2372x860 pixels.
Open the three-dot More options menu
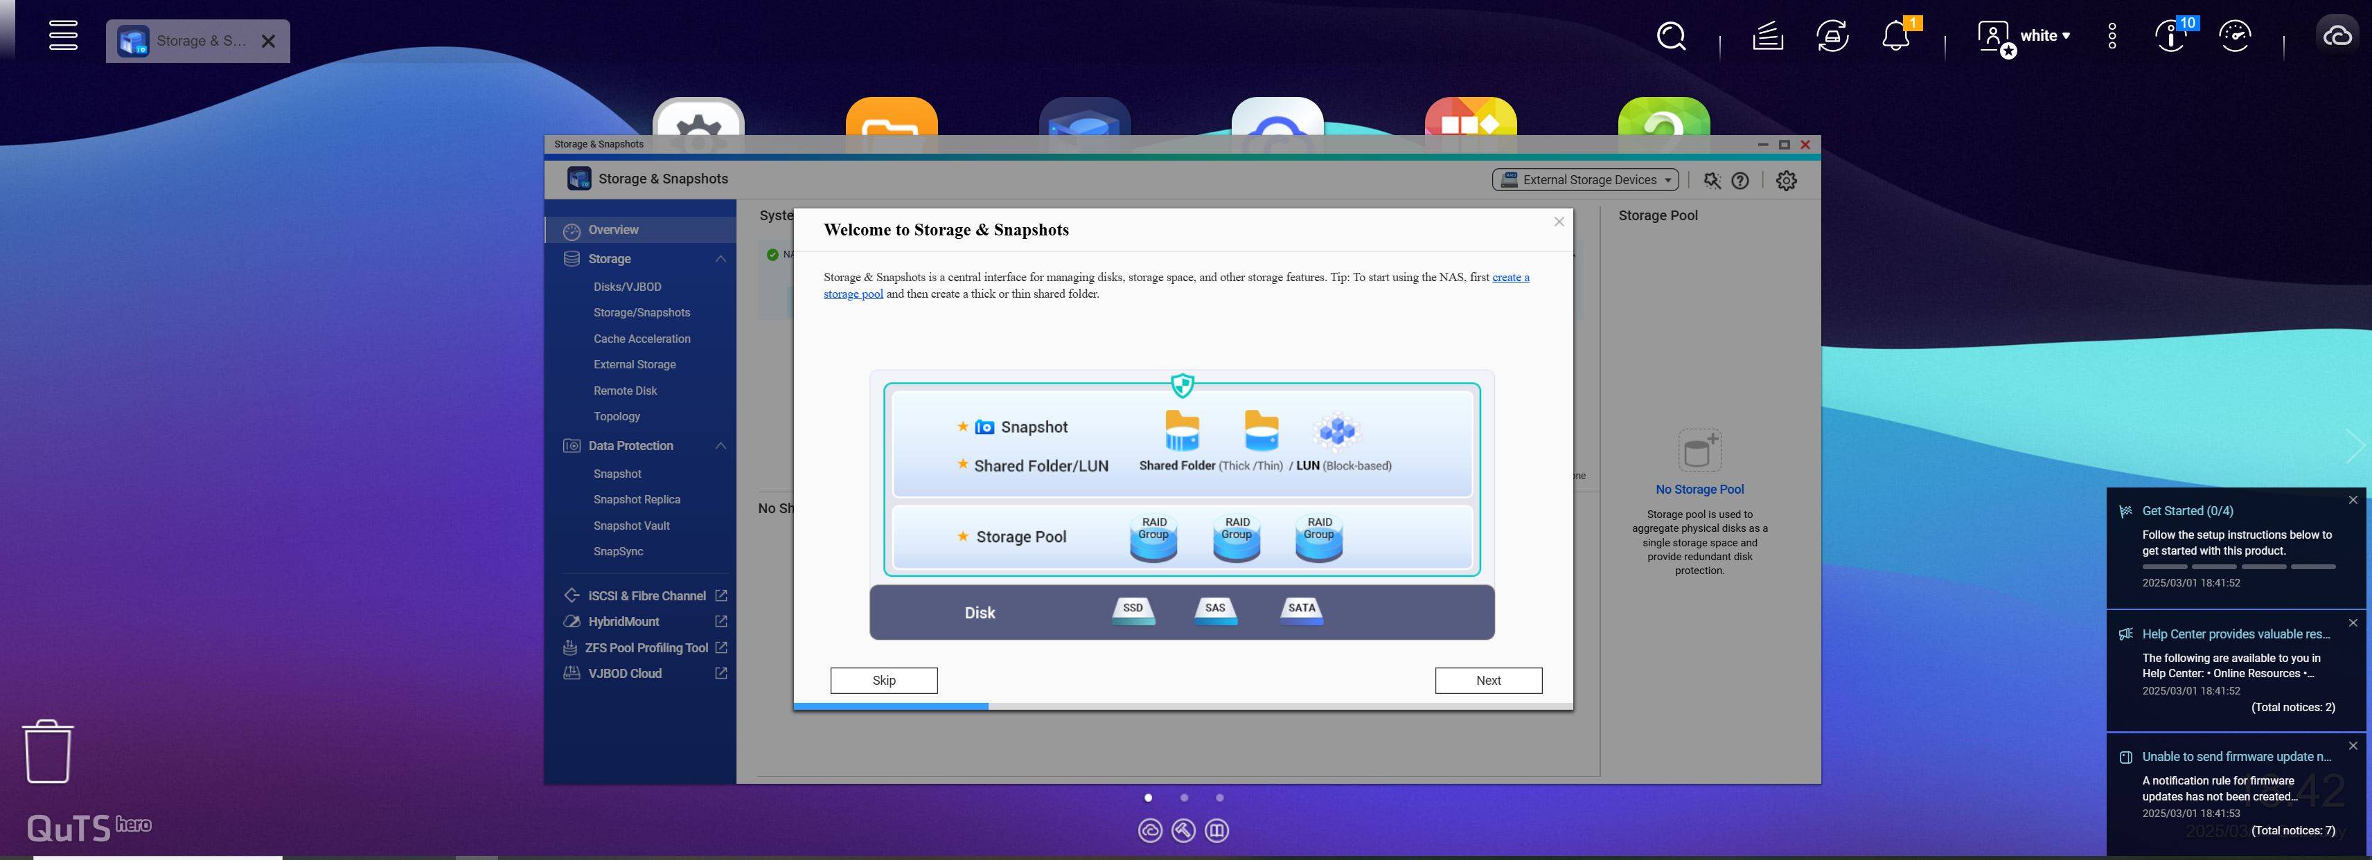[2112, 37]
